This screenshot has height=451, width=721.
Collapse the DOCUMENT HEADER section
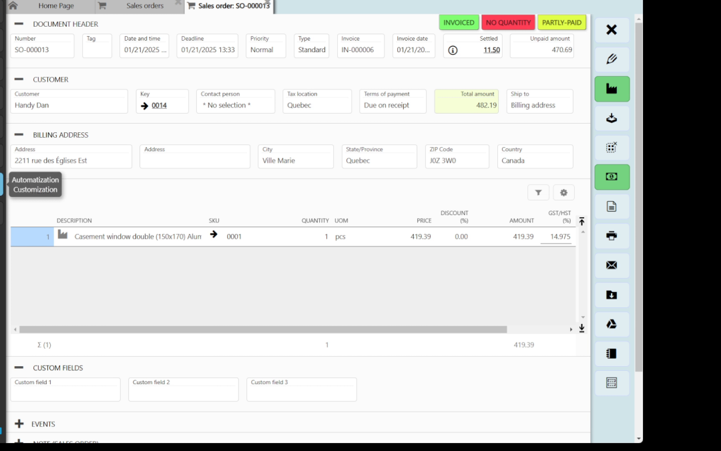click(19, 24)
